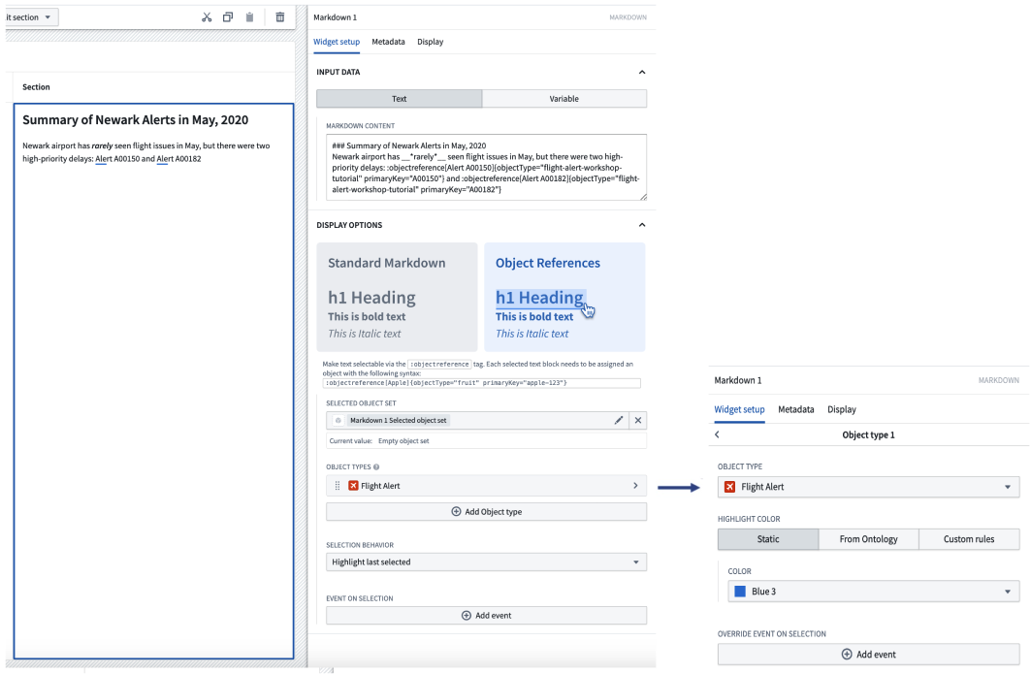
Task: Select the Text input data option
Action: point(400,99)
